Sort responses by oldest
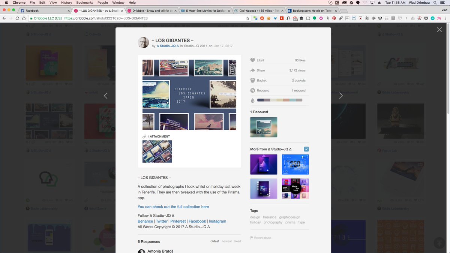450x253 pixels. (x=215, y=241)
